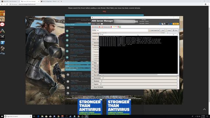Expand the Structures section
Image resolution: width=210 pixels, height=118 pixels.
pyautogui.click(x=93, y=81)
